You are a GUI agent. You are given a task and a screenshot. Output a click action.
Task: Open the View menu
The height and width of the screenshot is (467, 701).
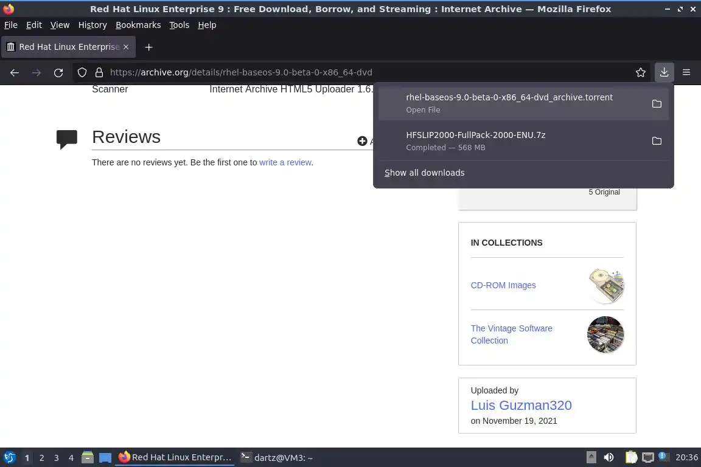[60, 25]
